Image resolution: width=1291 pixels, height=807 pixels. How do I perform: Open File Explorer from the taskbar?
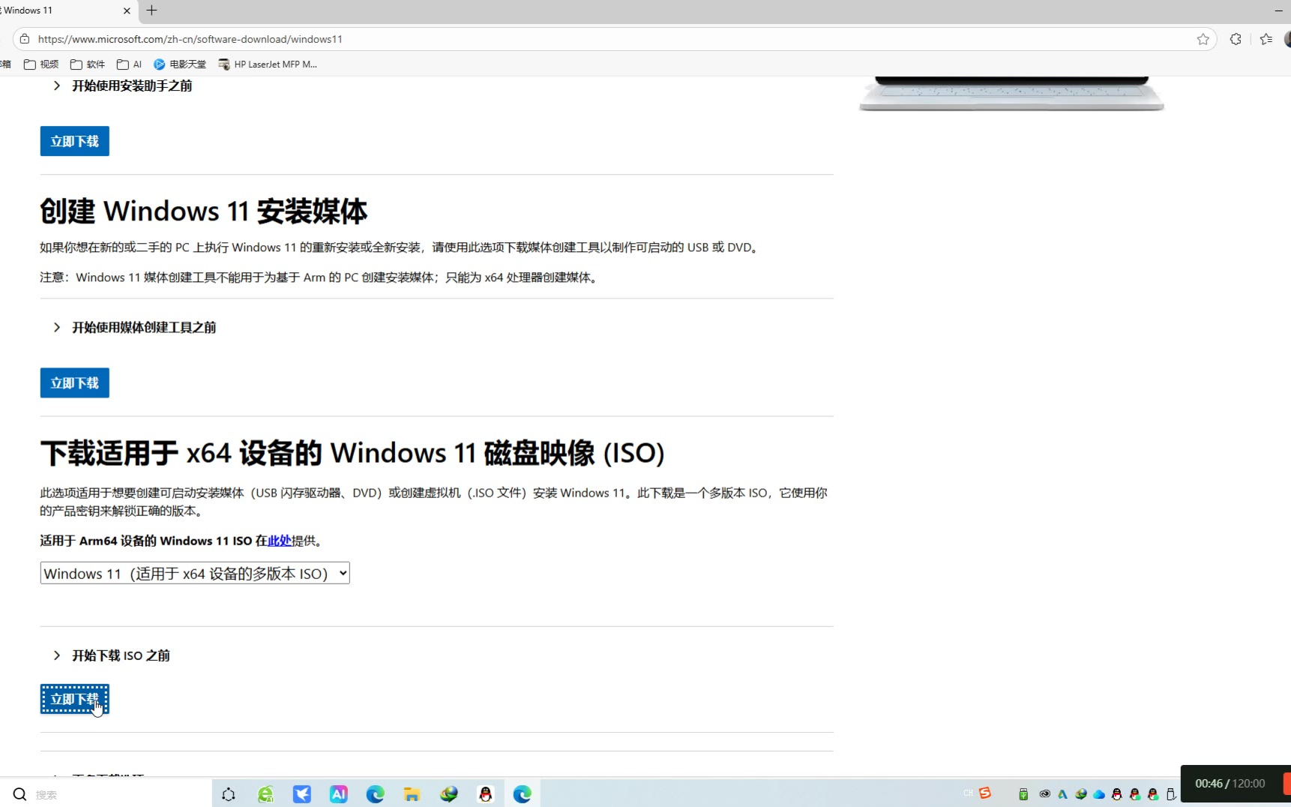tap(412, 794)
